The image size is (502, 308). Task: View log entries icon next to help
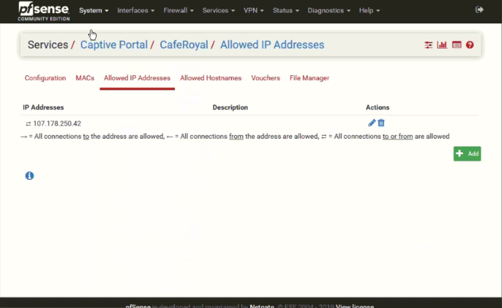click(x=456, y=45)
